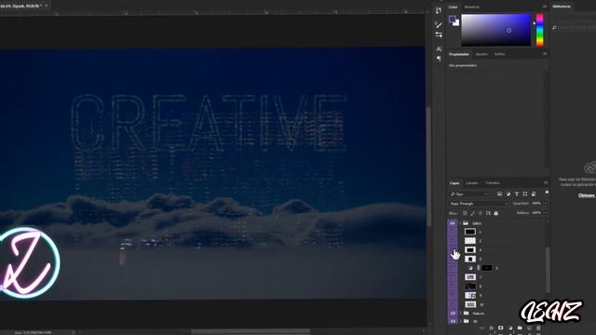Click lock position icon

click(481, 213)
